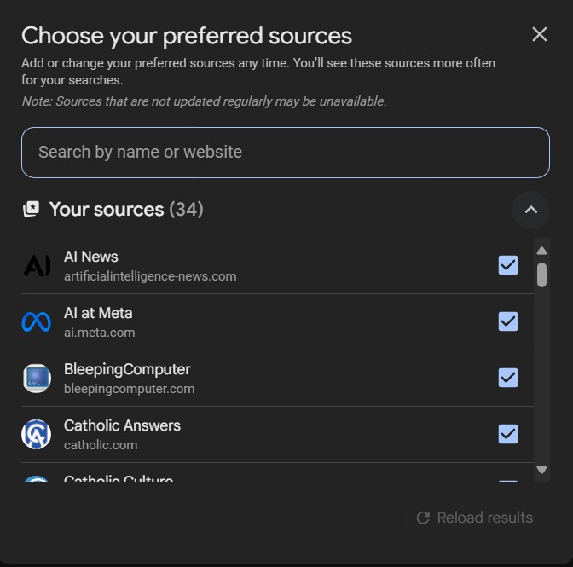Uncheck the Catholic Answers source
This screenshot has height=567, width=573.
pyautogui.click(x=508, y=434)
